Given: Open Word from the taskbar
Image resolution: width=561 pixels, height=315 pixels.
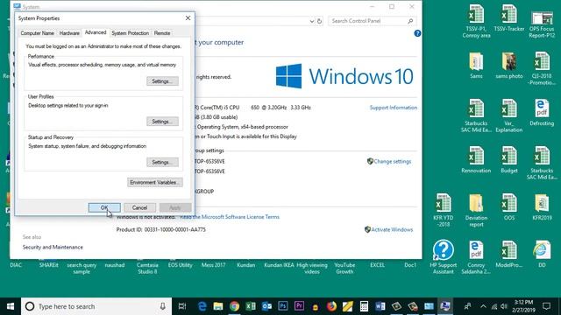Looking at the screenshot, I should click(380, 306).
